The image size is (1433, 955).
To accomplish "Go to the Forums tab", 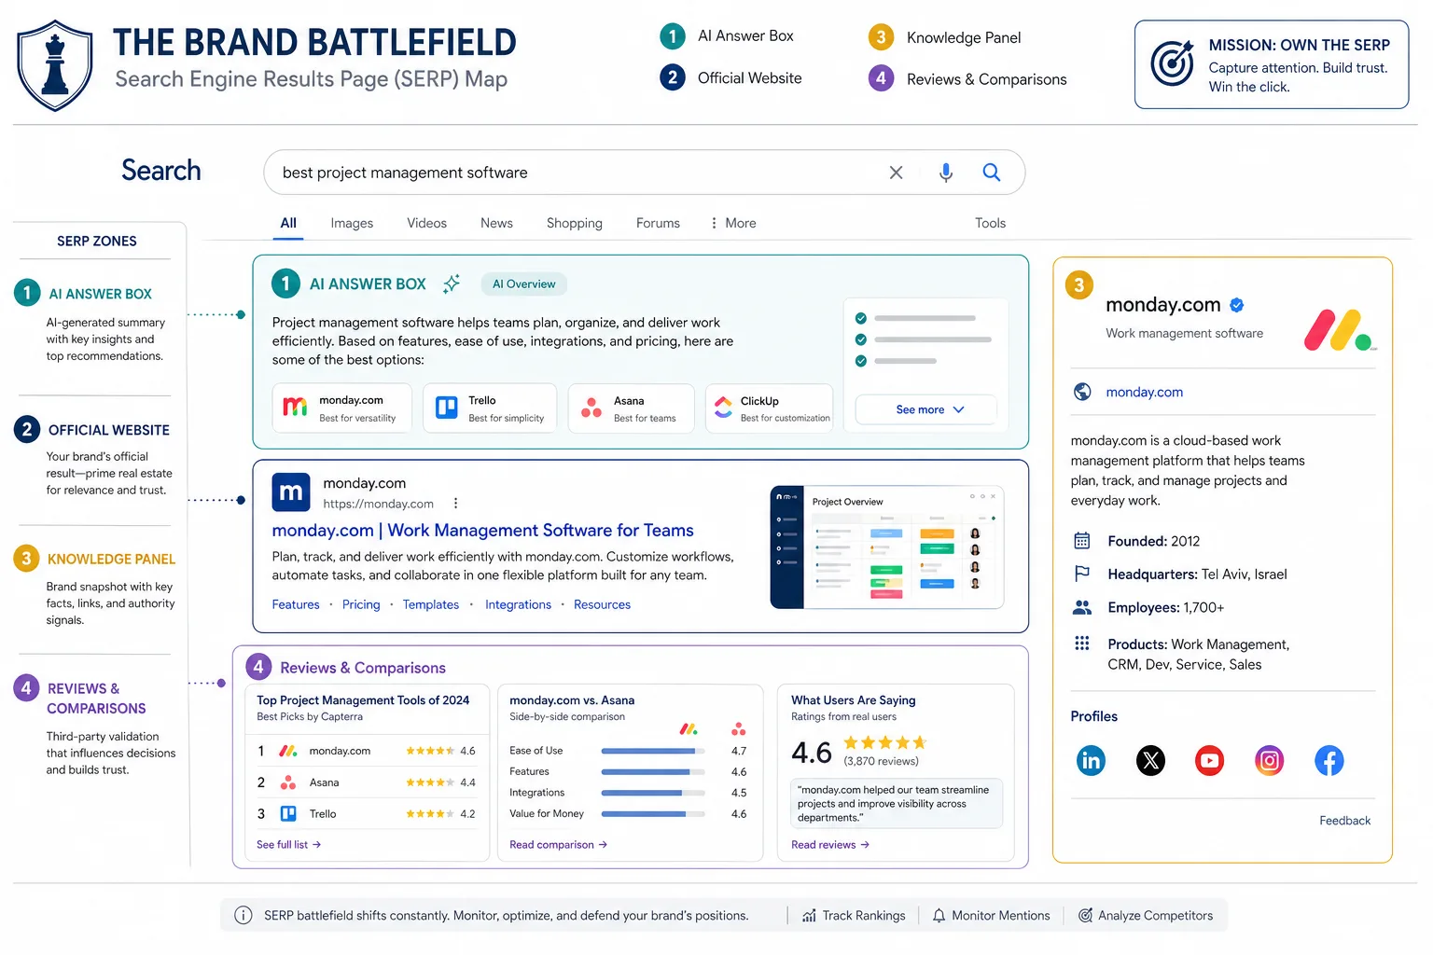I will 658,223.
